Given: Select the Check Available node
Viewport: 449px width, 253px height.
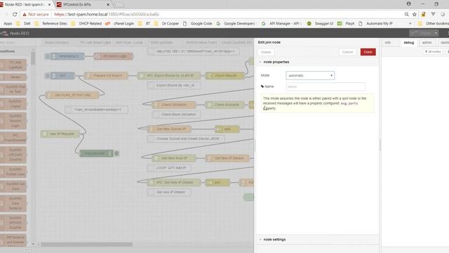Looking at the screenshot, I should pos(225,105).
